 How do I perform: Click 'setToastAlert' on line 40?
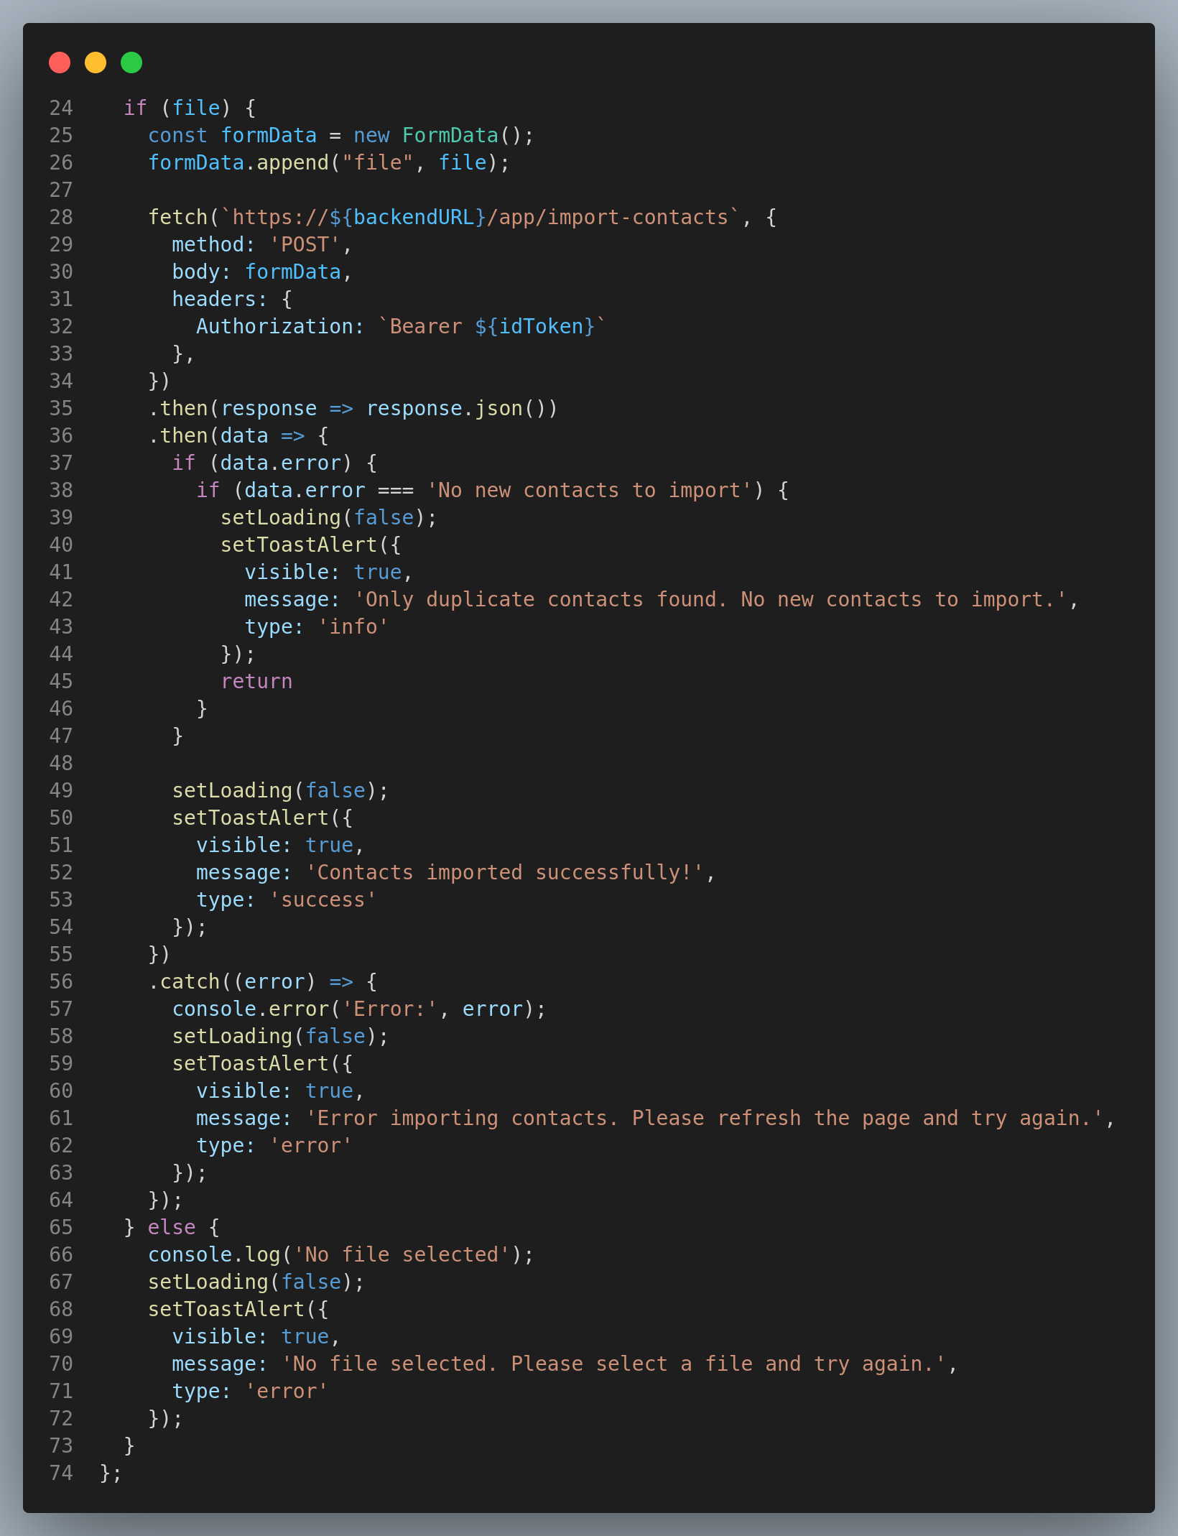(299, 545)
